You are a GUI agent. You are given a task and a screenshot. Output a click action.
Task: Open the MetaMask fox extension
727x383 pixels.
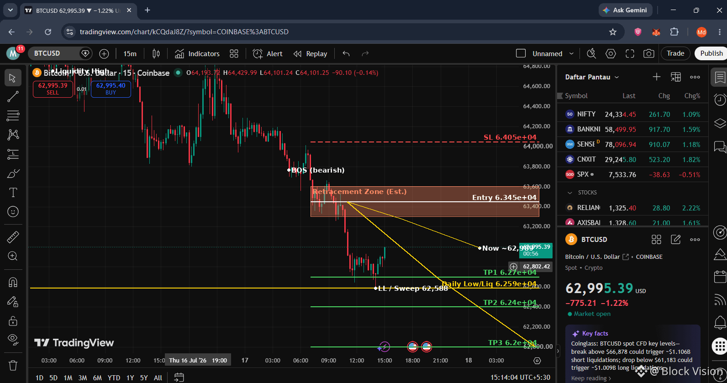pyautogui.click(x=656, y=32)
